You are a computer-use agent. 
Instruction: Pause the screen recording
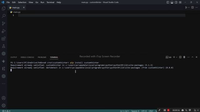point(165,110)
